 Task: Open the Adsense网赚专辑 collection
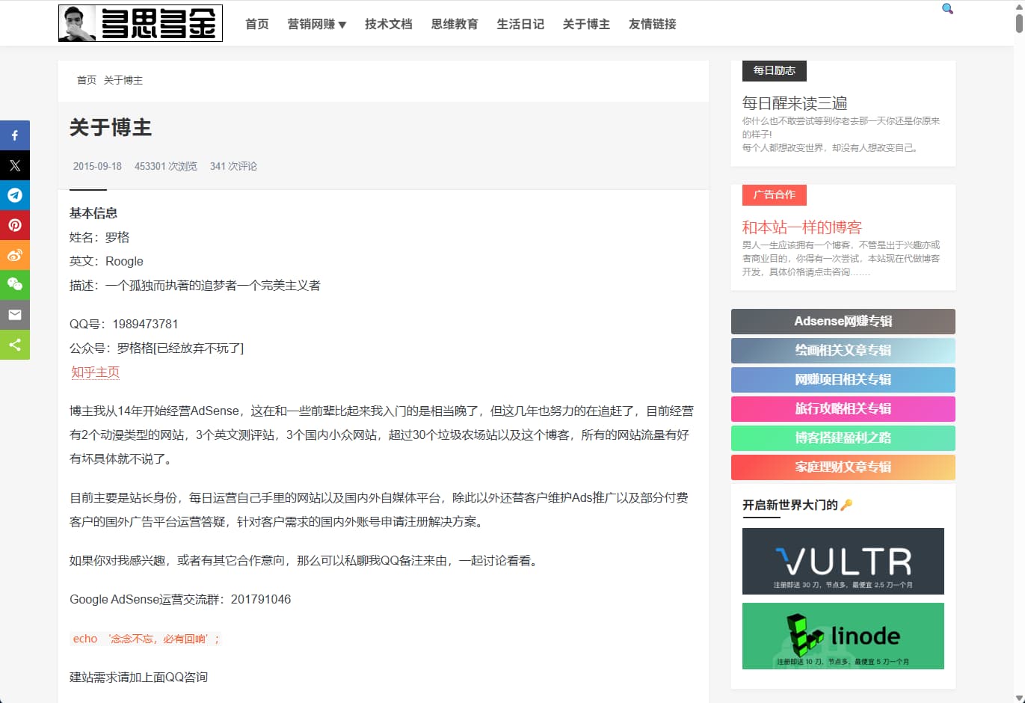tap(843, 321)
